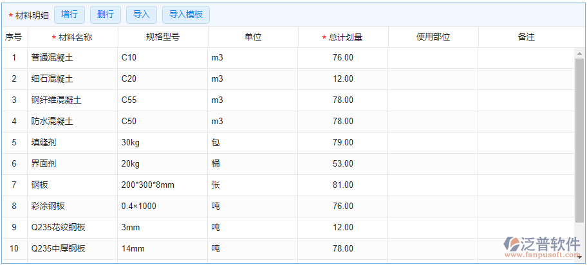Select the 79.00 quantity cell for 填缝剂
587x265 pixels.
tap(342, 143)
